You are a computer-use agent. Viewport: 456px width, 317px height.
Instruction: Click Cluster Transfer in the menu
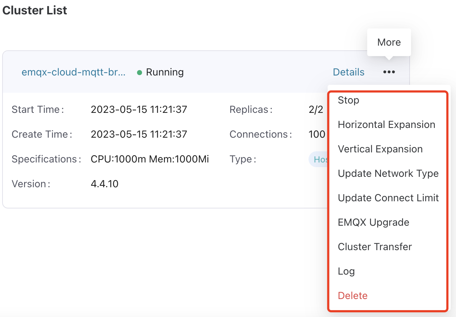tap(375, 247)
